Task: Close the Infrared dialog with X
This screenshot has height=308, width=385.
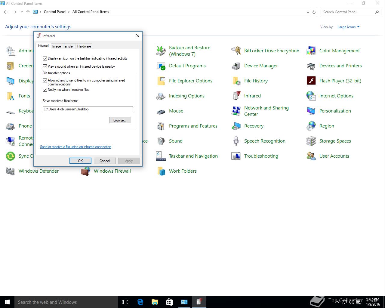Action: coord(138,36)
